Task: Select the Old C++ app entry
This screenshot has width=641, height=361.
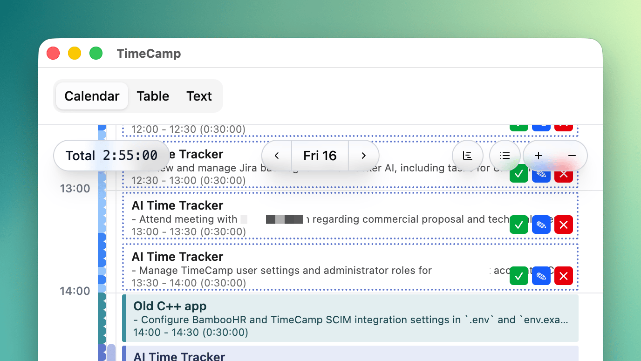Action: [x=350, y=318]
